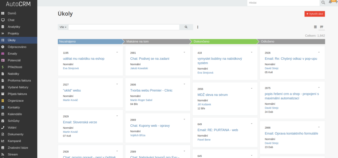Click the task filter search input
This screenshot has width=338, height=158.
pyautogui.click(x=124, y=27)
